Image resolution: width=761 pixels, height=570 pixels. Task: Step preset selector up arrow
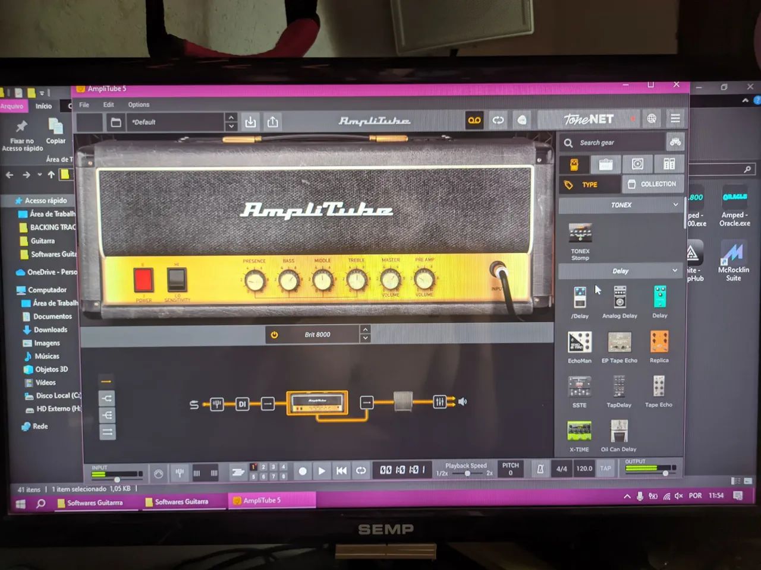(231, 118)
